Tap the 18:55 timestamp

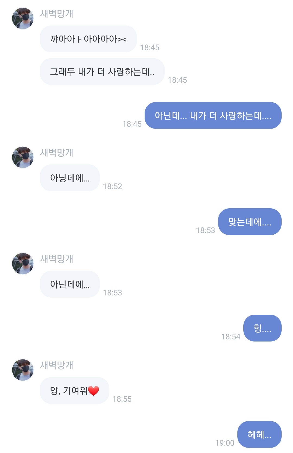(122, 399)
